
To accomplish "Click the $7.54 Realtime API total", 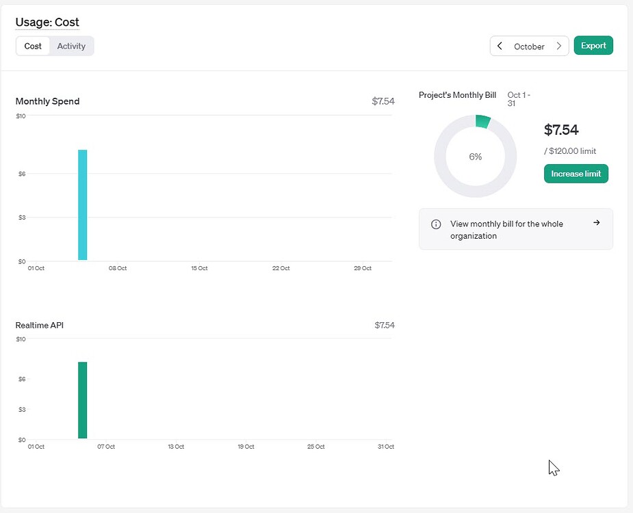I will click(x=384, y=325).
